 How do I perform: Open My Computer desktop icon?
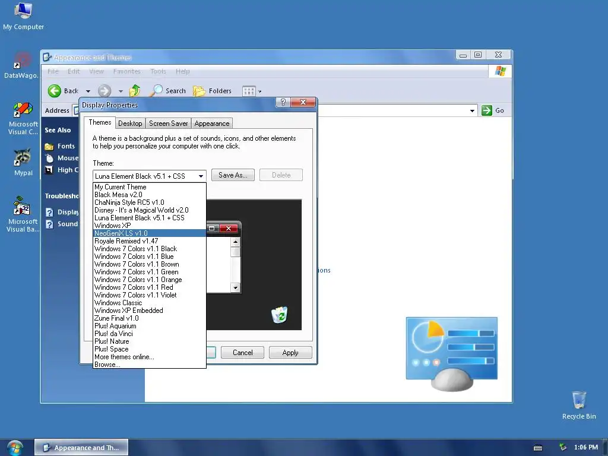[23, 16]
